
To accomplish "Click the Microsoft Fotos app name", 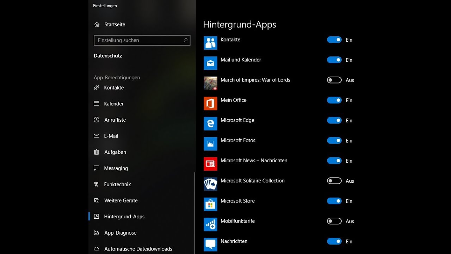I will pos(238,140).
